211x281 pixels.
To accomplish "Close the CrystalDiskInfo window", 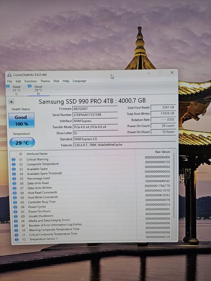I will click(x=172, y=72).
